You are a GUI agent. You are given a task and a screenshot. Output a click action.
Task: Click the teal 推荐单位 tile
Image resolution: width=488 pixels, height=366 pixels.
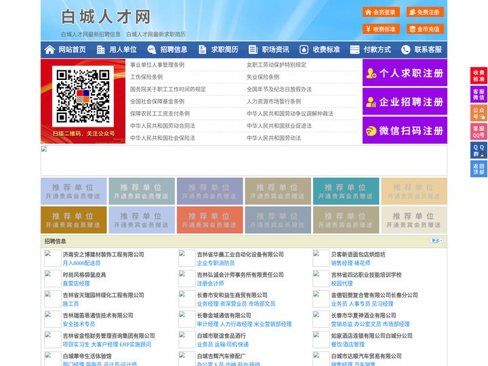[346, 191]
